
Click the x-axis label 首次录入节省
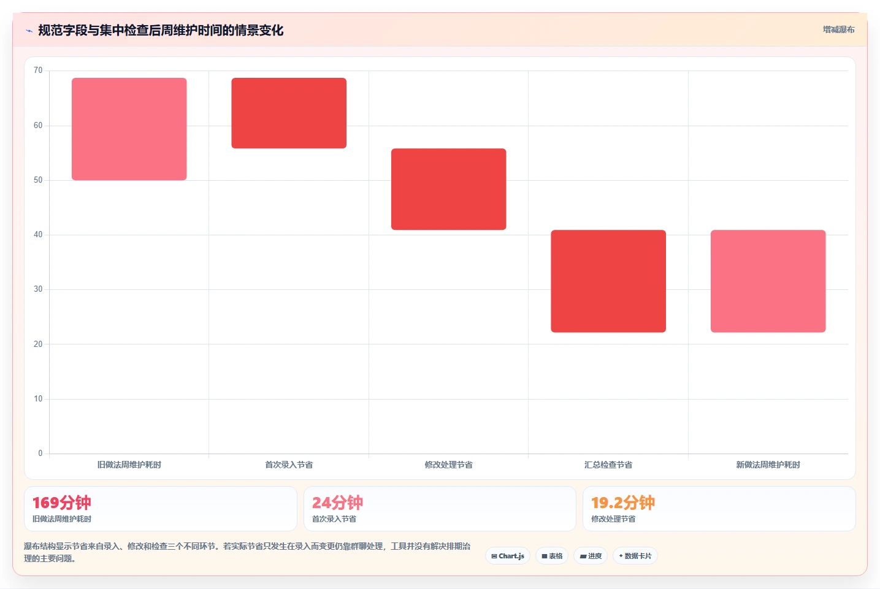[289, 465]
